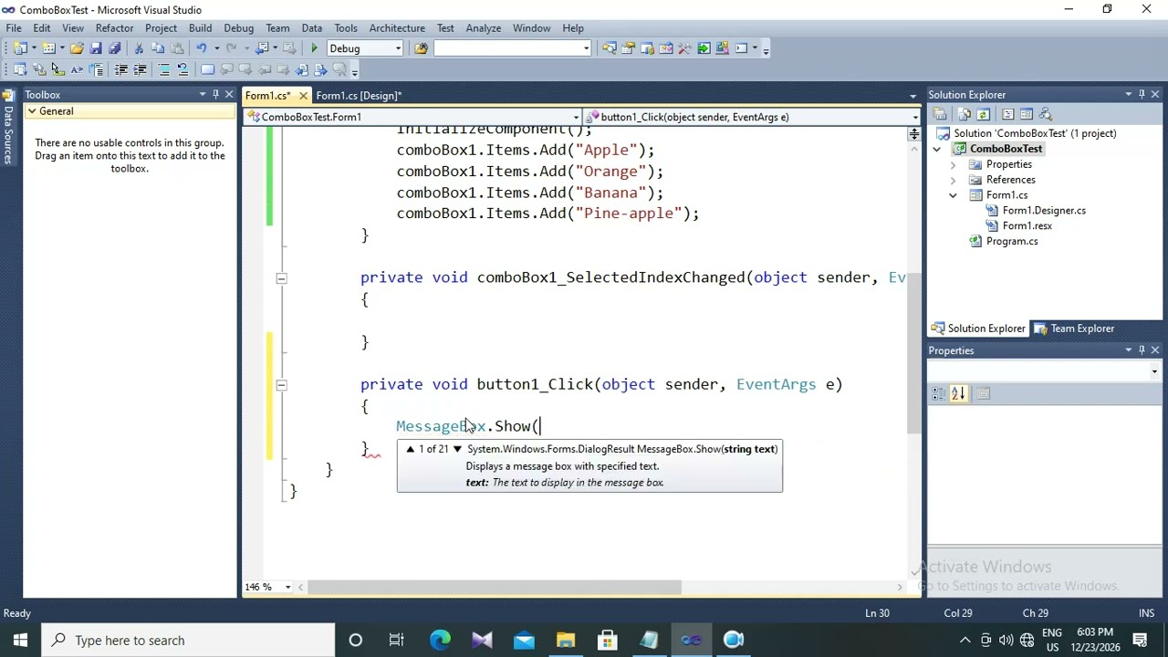Click View Code icon in Solution Explorer
Viewport: 1168px width, 657px height.
[1007, 114]
